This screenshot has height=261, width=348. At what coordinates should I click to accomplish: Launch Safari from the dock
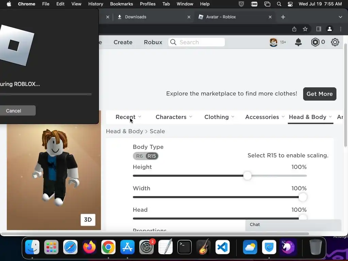70,247
